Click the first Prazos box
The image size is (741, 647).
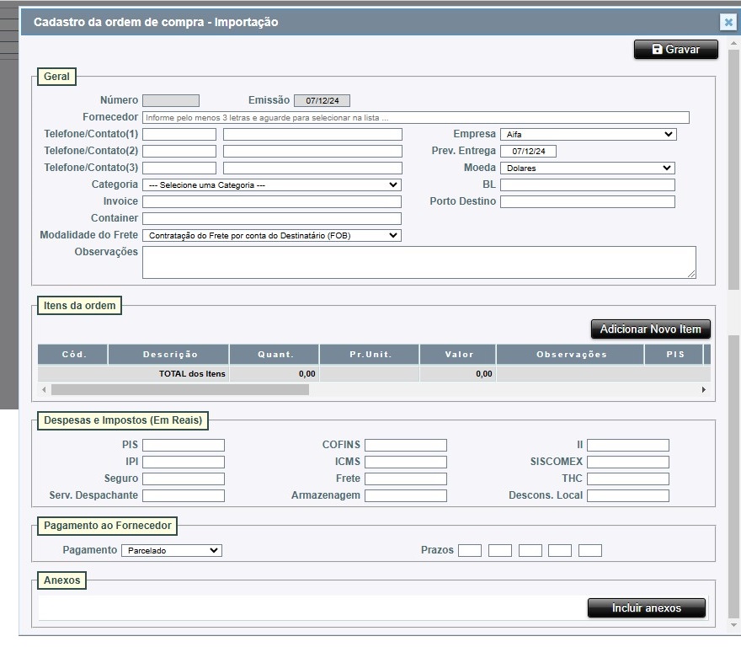(x=470, y=551)
